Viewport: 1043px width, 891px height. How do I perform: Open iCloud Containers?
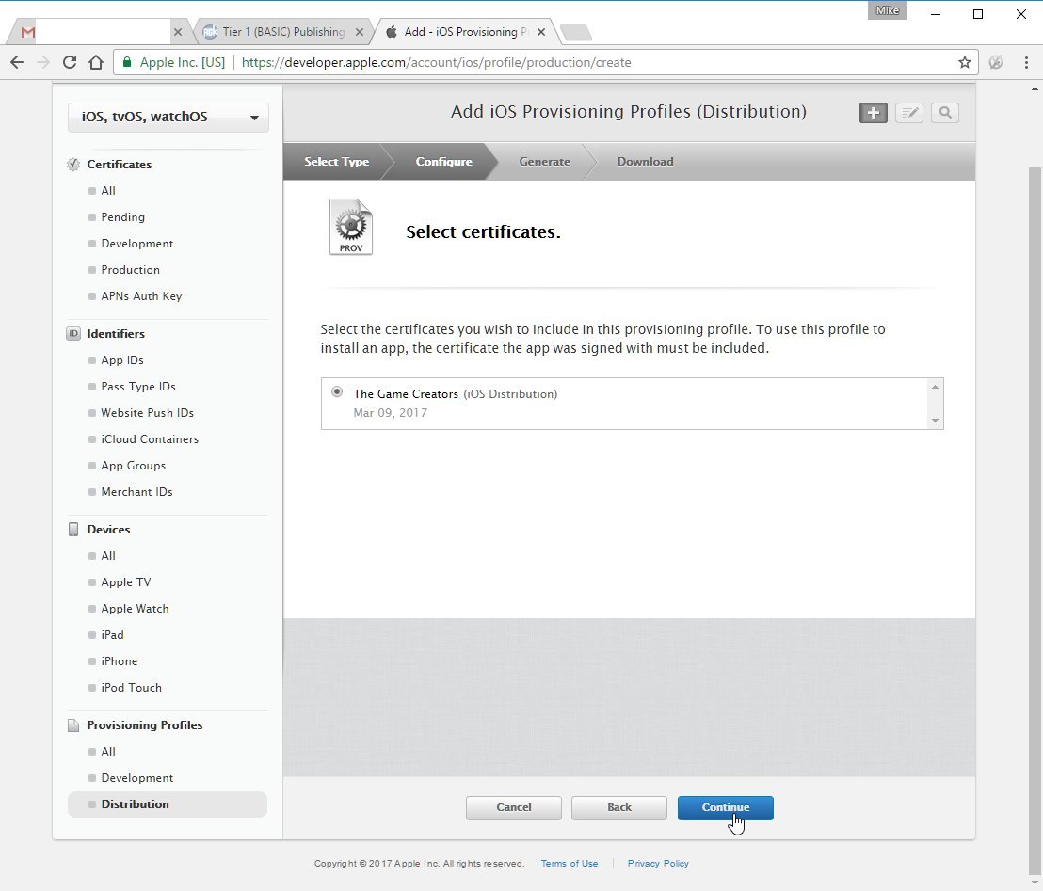tap(150, 439)
